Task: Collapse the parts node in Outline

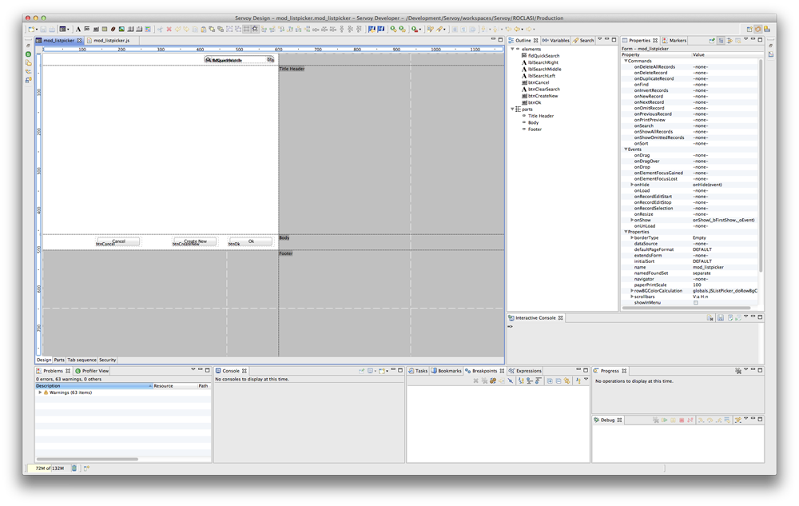Action: [513, 109]
